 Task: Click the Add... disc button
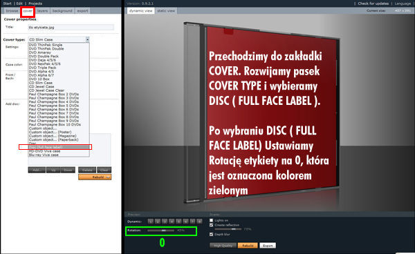click(x=37, y=170)
